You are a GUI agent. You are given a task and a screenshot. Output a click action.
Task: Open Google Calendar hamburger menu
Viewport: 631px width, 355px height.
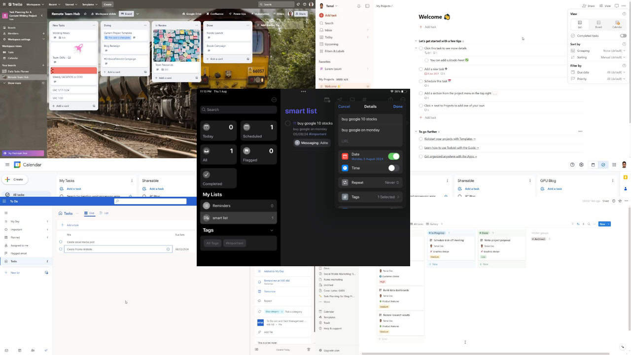[x=7, y=165]
